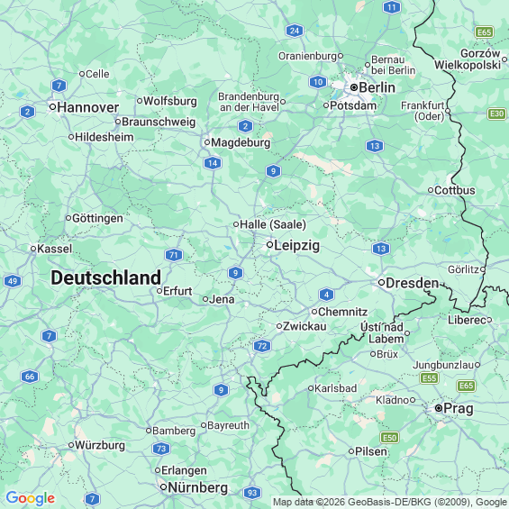Select the Halle (Saale) city label
Image resolution: width=509 pixels, height=509 pixels.
pos(273,224)
